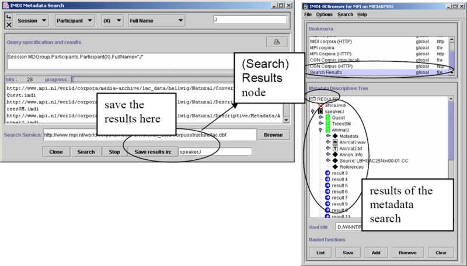Viewport: 467px width, 266px height.
Task: Expand the Quest session node
Action: click(x=320, y=117)
